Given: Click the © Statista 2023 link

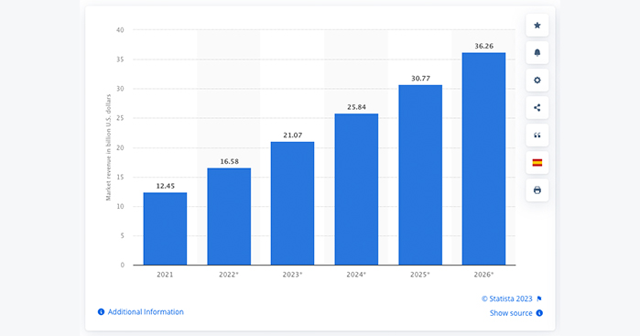Looking at the screenshot, I should (507, 298).
